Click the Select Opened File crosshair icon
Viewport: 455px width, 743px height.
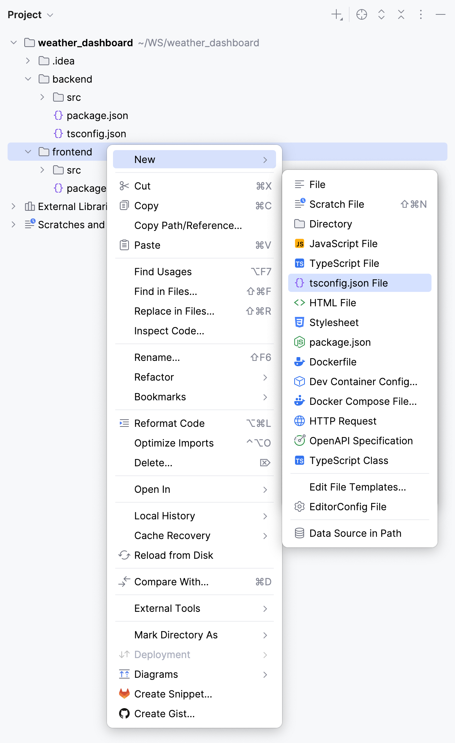362,15
